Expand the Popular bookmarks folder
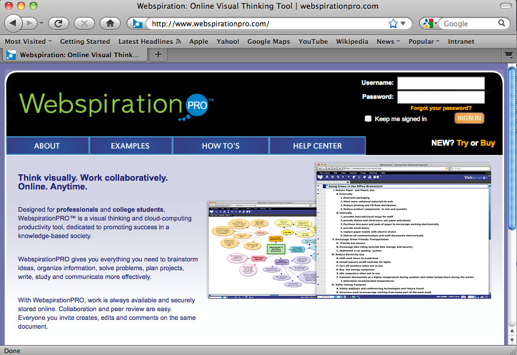The width and height of the screenshot is (517, 355). coord(424,42)
